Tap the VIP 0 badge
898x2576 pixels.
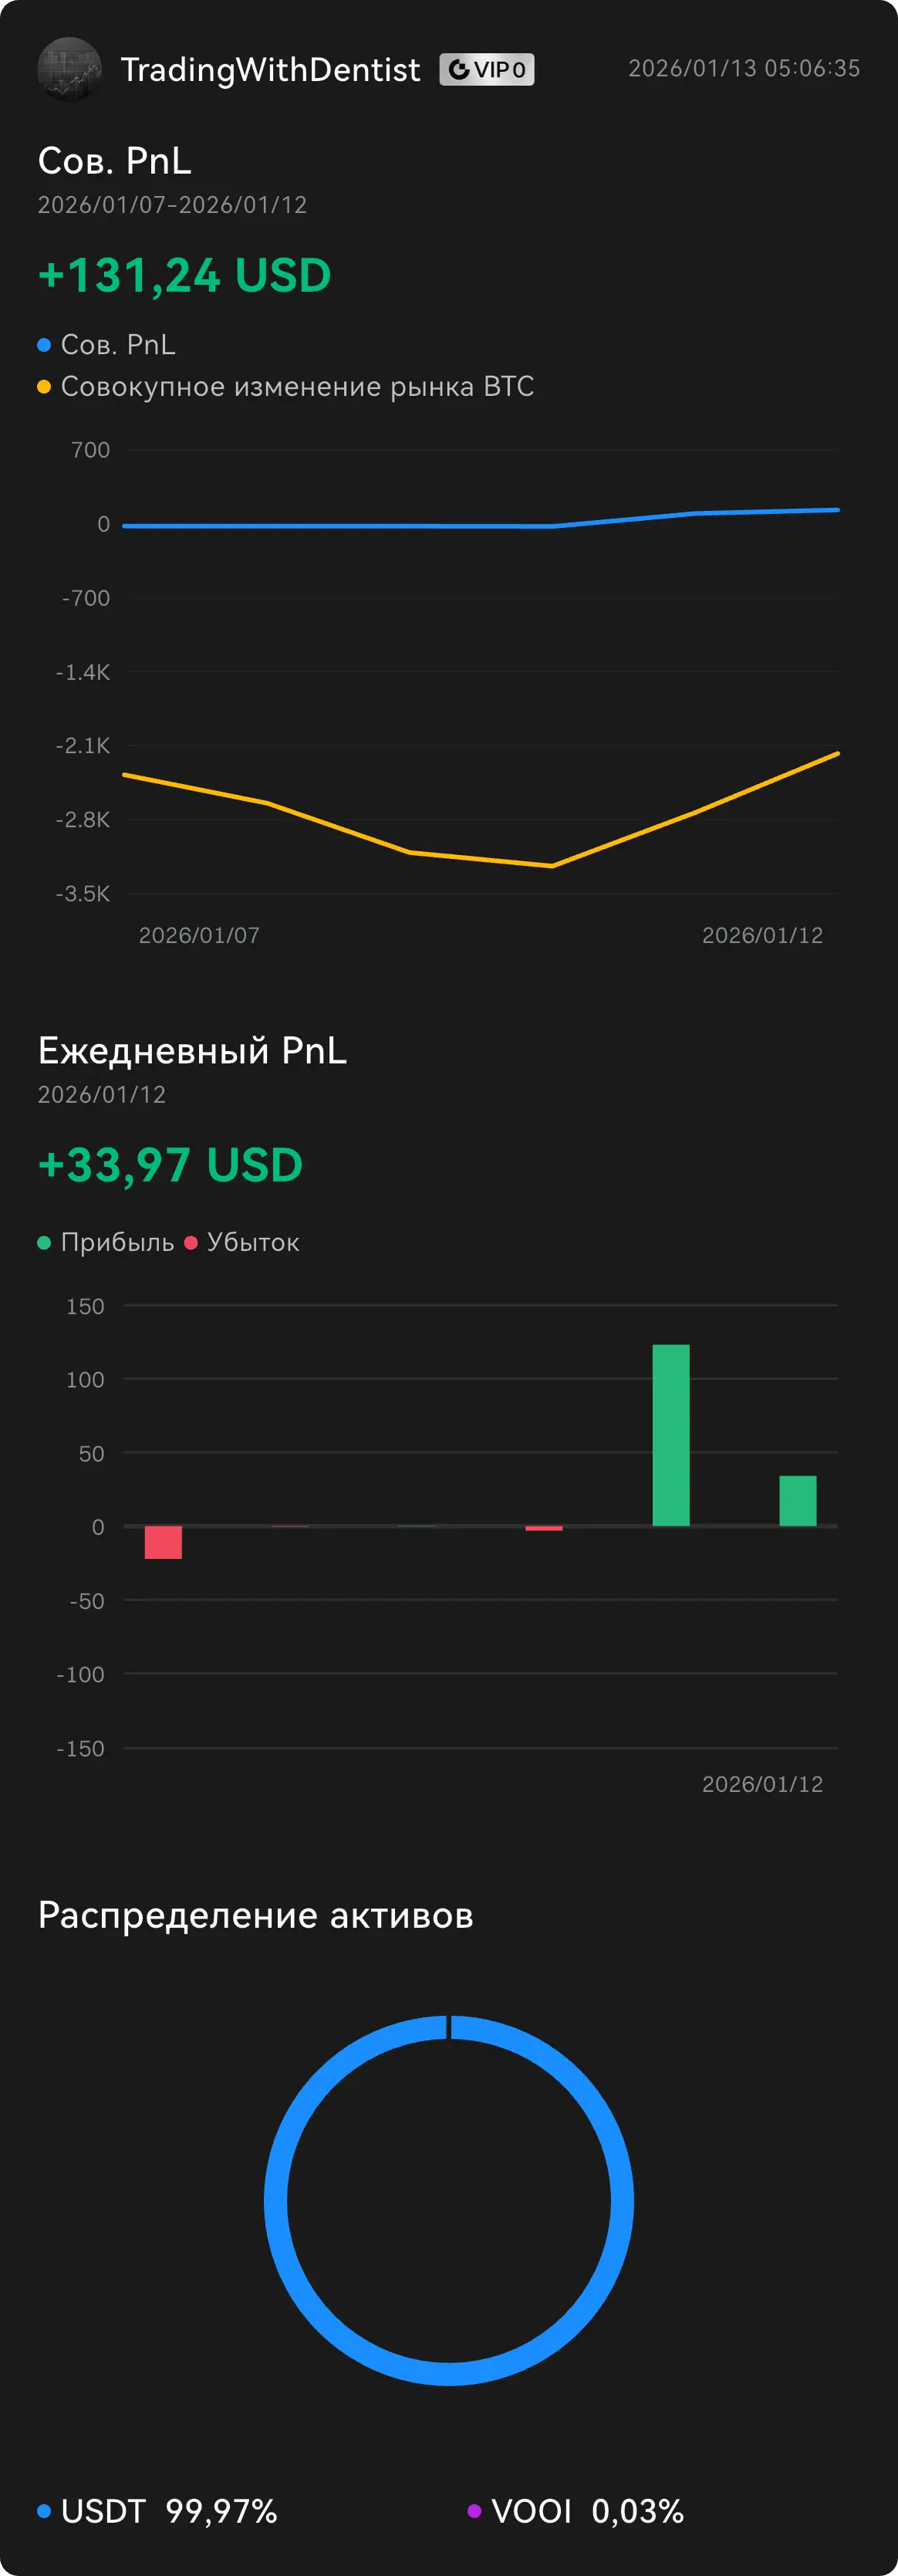[x=487, y=69]
